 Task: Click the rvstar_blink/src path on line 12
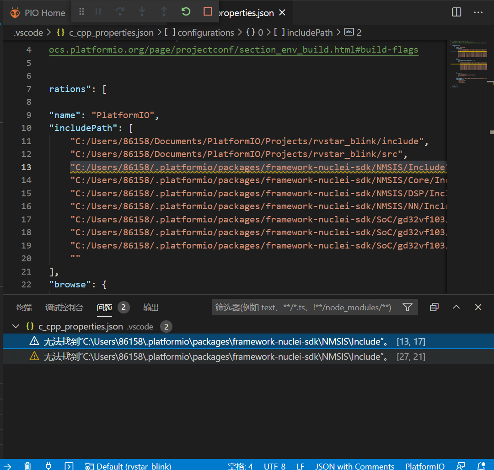click(x=239, y=154)
